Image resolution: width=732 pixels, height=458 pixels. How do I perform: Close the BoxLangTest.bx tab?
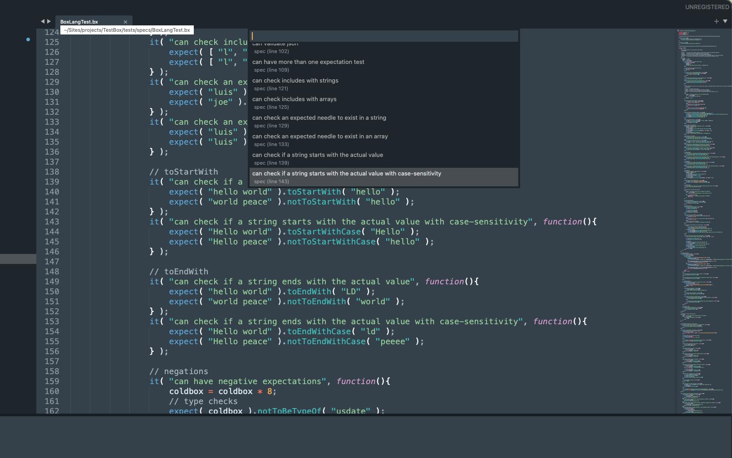point(125,22)
